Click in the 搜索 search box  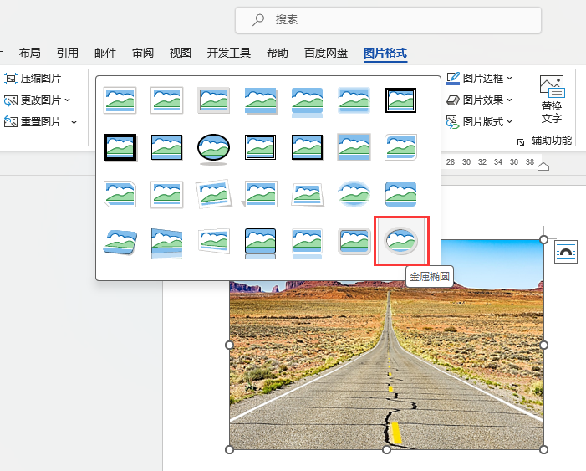click(x=388, y=20)
